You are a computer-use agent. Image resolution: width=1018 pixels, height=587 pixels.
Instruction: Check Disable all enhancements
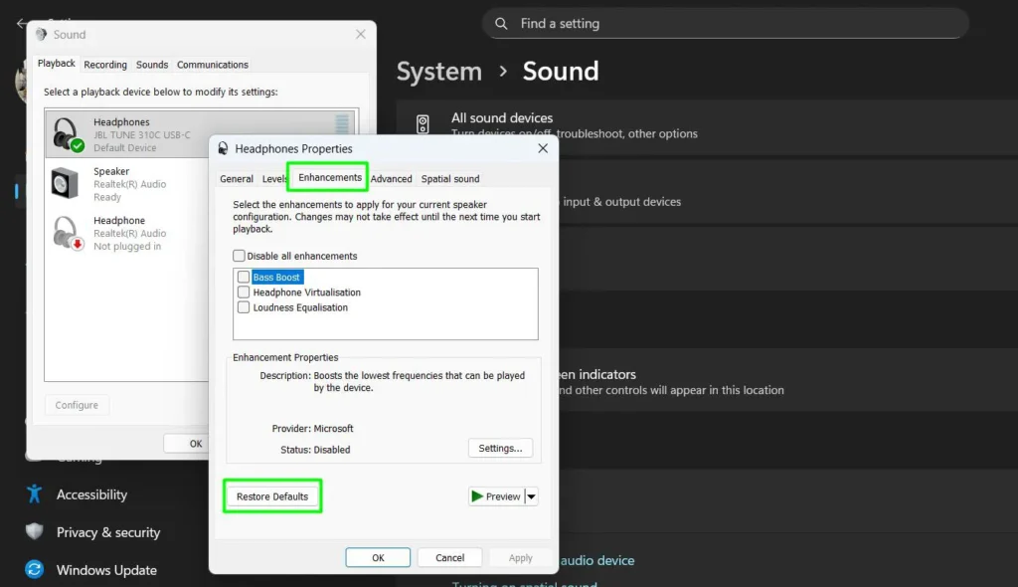tap(239, 255)
